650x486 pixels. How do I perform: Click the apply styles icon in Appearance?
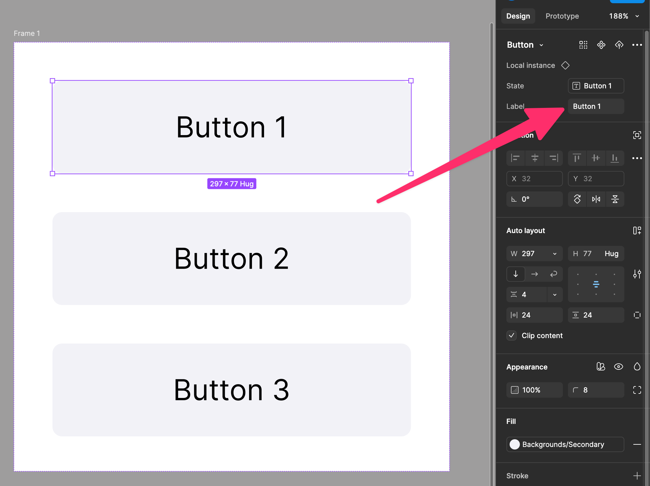601,367
